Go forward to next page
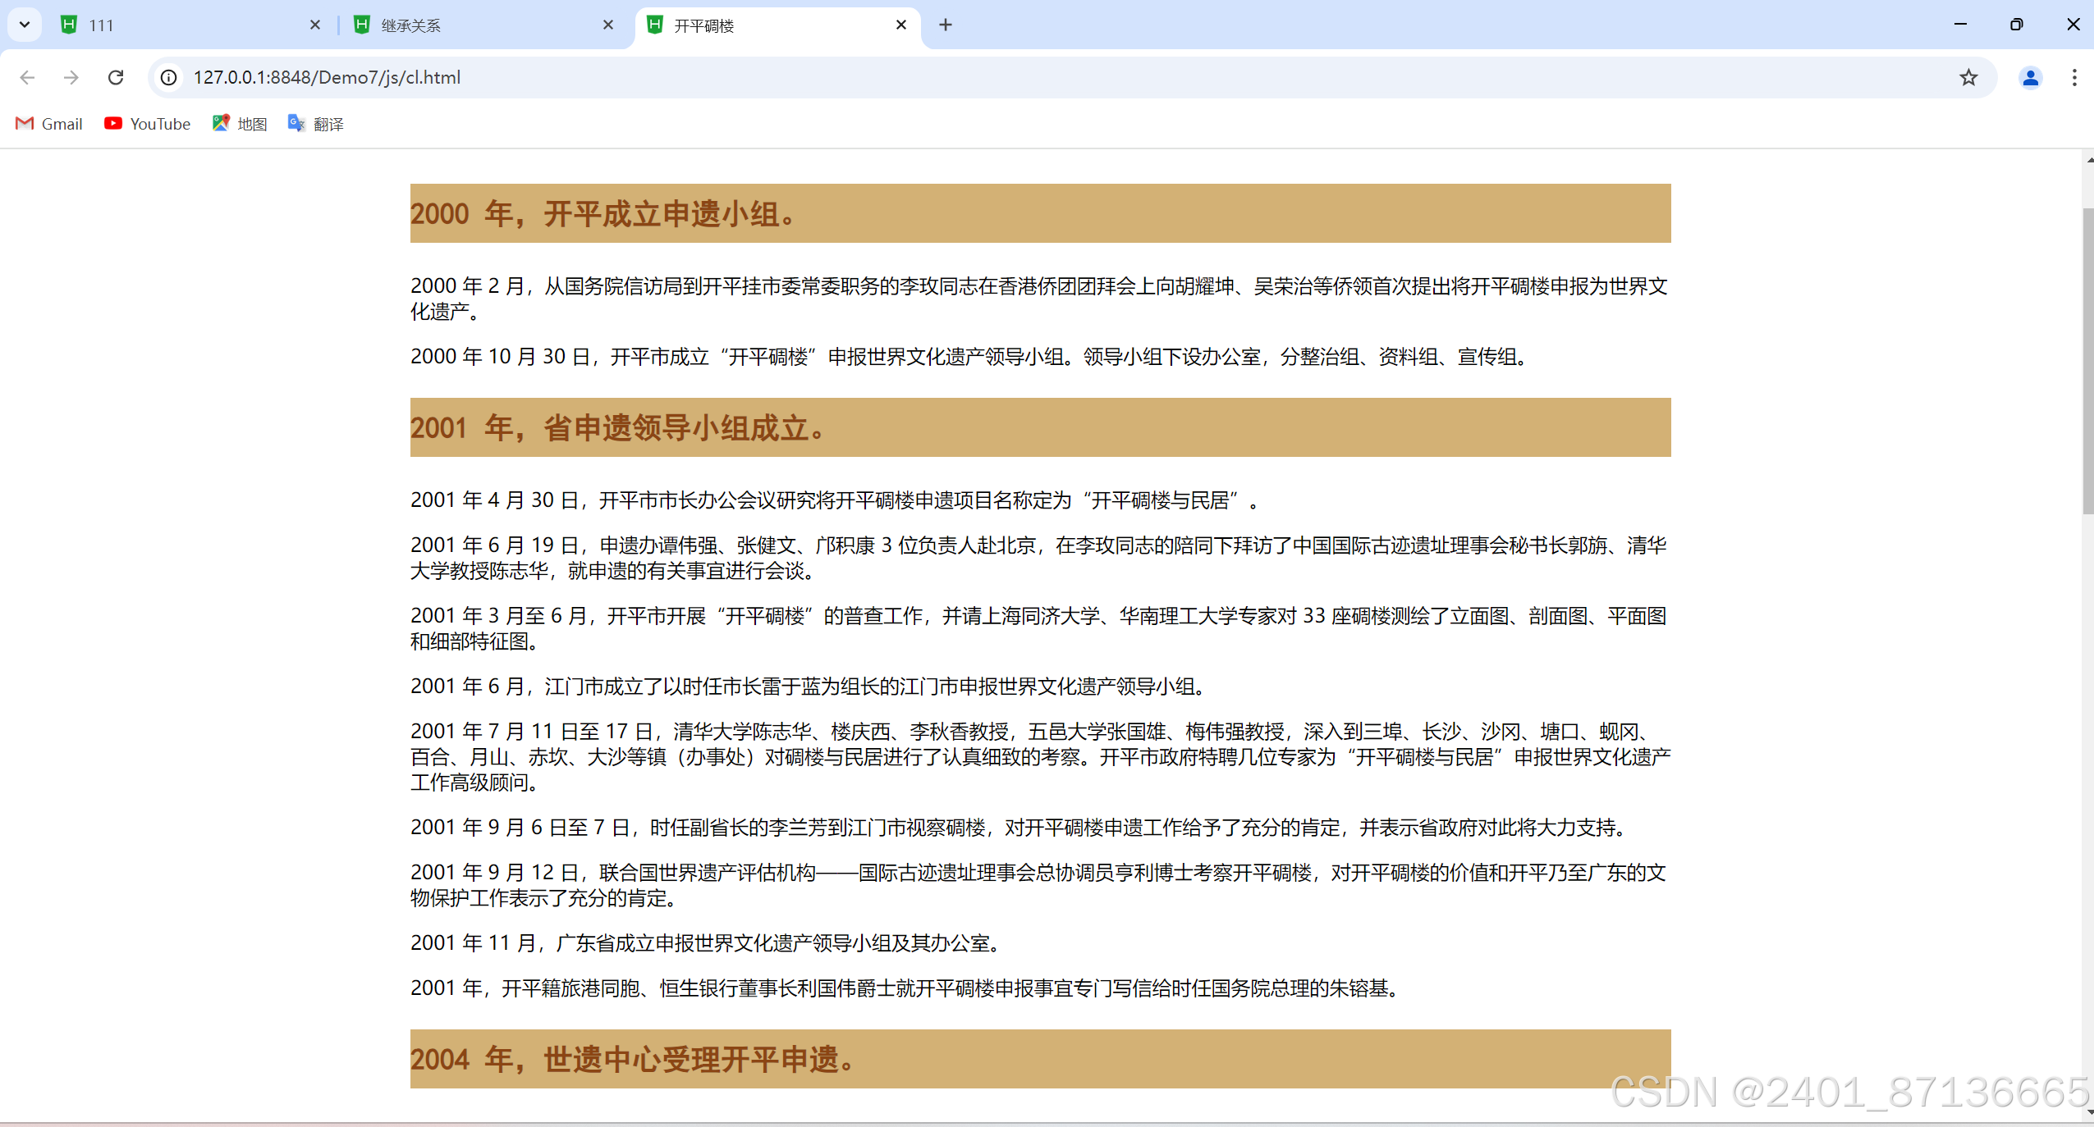Screen dimensions: 2094x1127 (71, 77)
